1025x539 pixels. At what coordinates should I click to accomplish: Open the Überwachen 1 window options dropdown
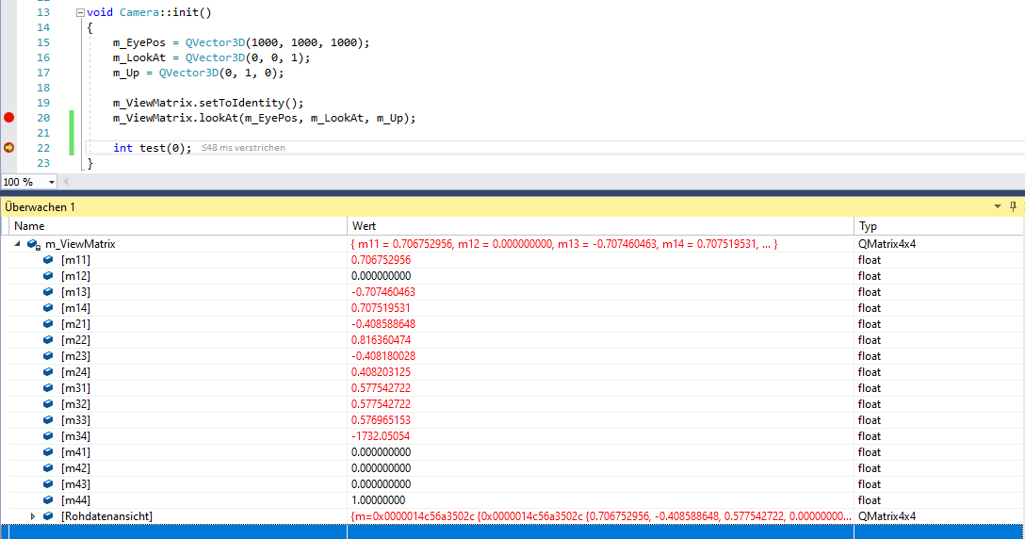998,206
